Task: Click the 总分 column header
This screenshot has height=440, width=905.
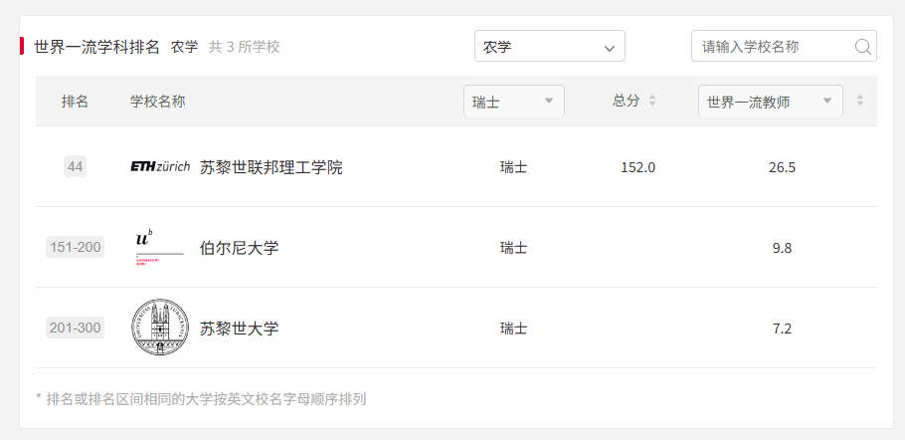Action: point(627,101)
